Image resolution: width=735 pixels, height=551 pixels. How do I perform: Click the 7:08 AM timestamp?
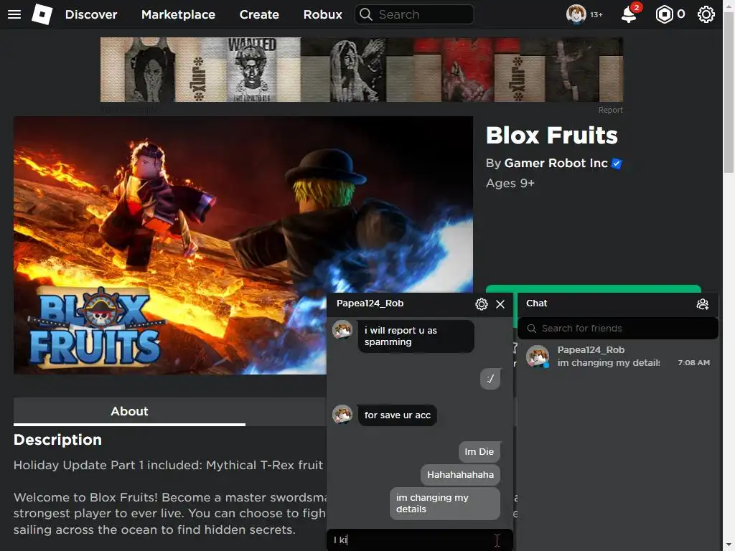click(694, 362)
